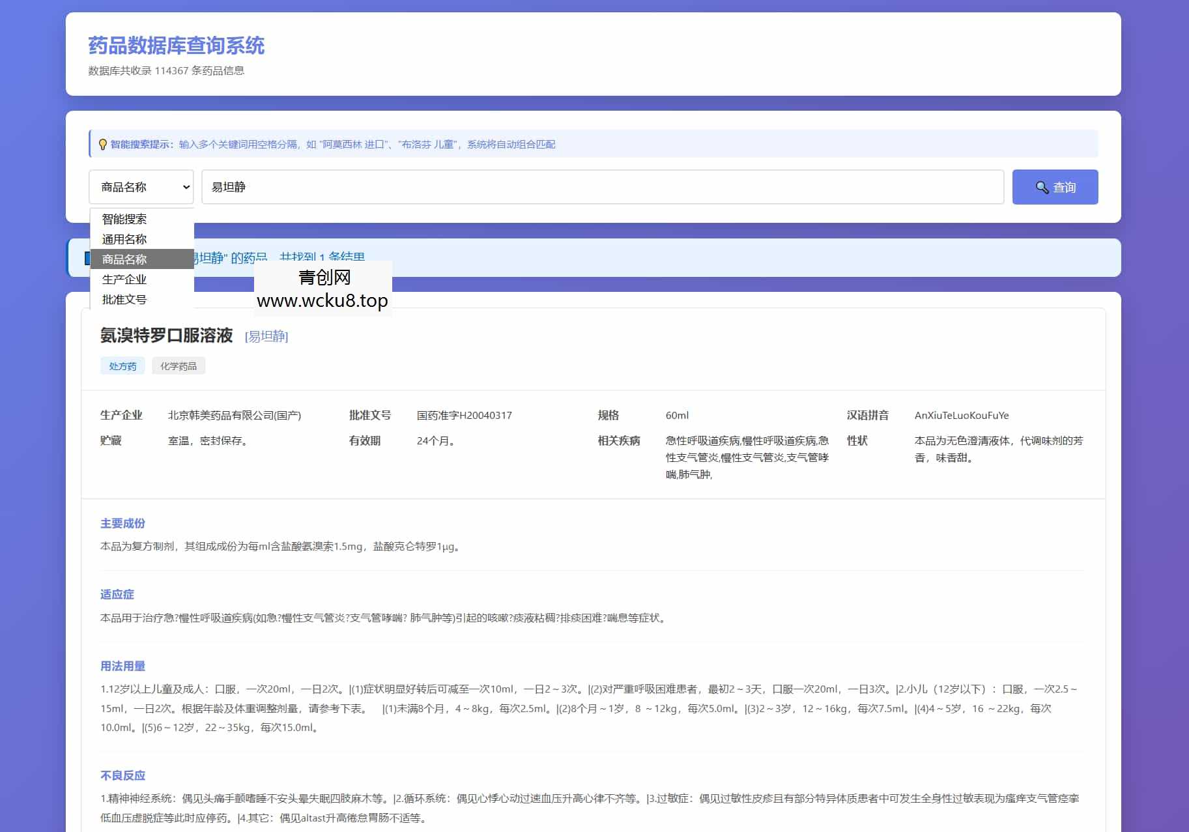Viewport: 1189px width, 832px height.
Task: Click the 处方药 prescription drug tag
Action: point(122,366)
